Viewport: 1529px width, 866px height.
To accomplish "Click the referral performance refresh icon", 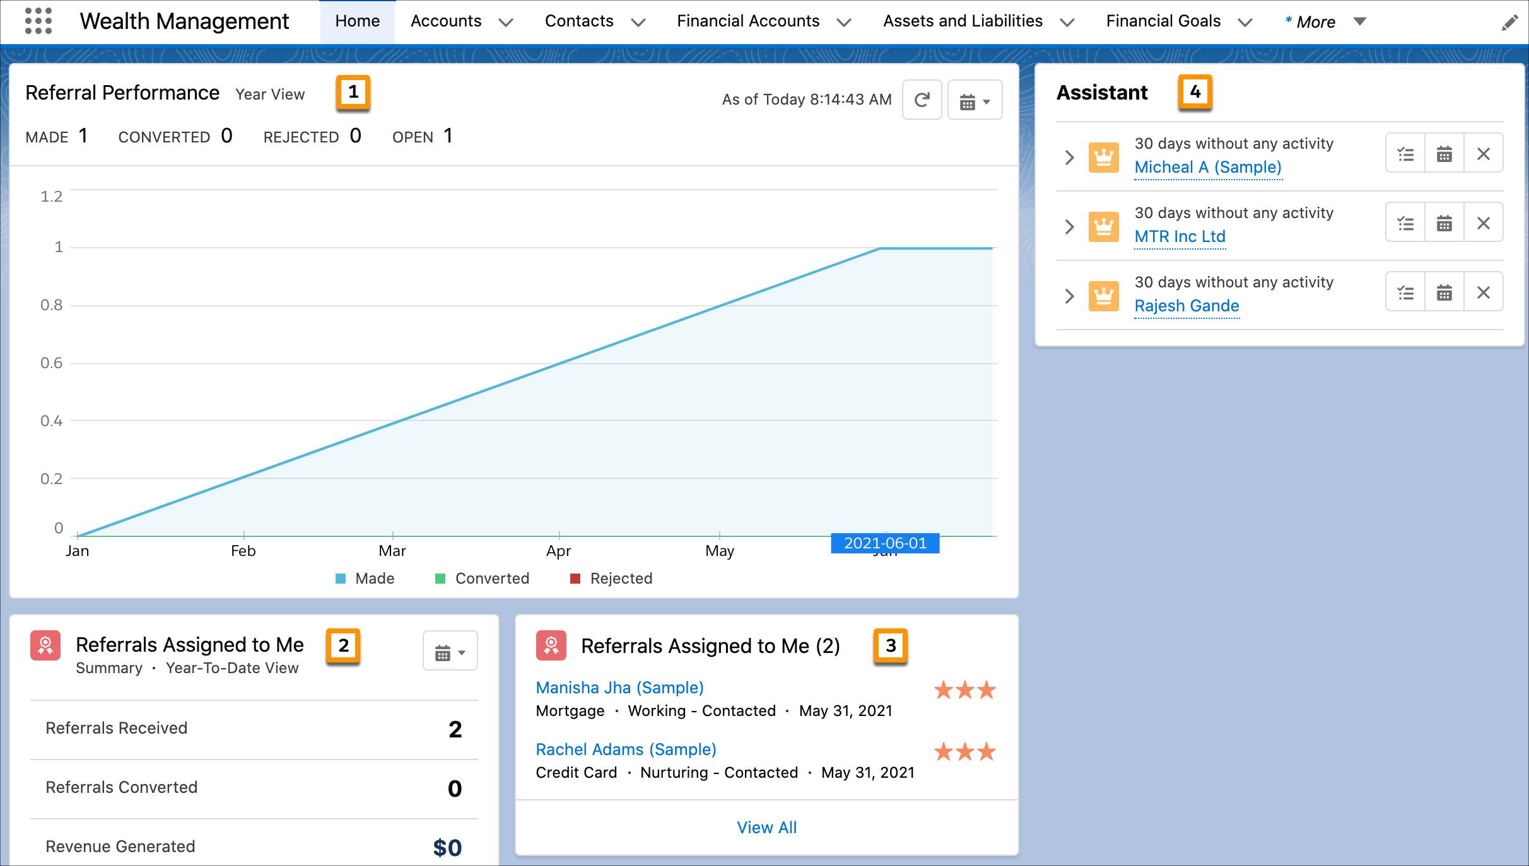I will pos(923,99).
